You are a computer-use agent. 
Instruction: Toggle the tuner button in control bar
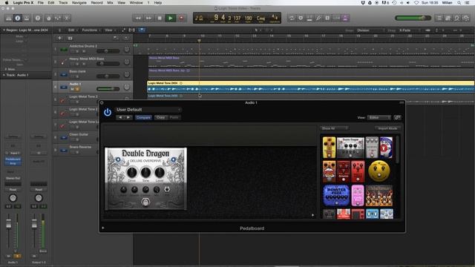coord(318,18)
